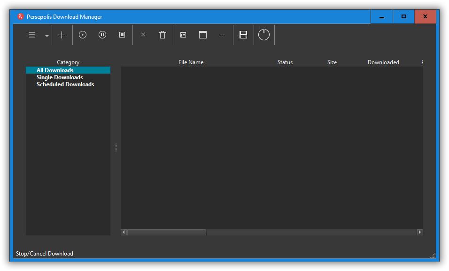This screenshot has height=271, width=449.
Task: Click horizontal scrollbar right arrow
Action: pos(420,232)
